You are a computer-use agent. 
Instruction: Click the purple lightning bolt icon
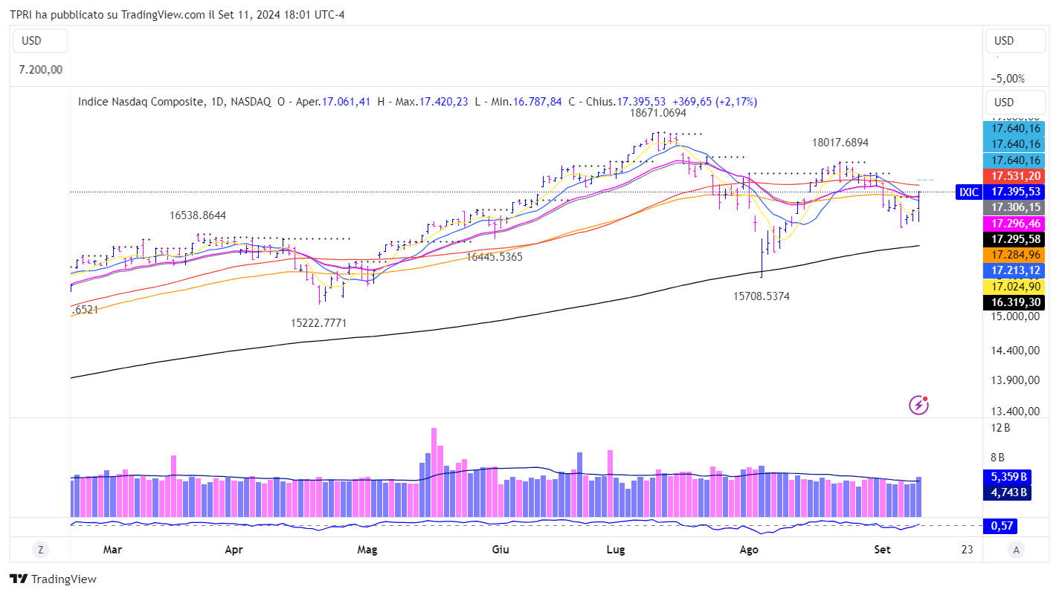[919, 405]
